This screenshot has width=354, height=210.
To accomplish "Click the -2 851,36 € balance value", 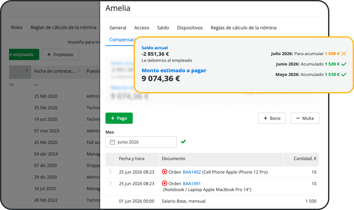I will coord(155,54).
